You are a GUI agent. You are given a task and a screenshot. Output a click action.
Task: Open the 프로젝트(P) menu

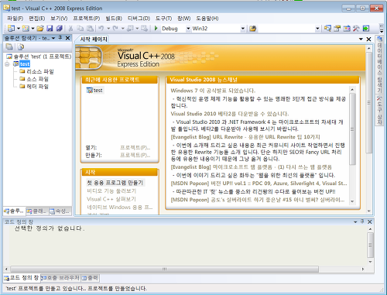pos(87,19)
